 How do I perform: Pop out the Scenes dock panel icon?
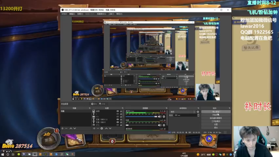[x=90, y=108]
